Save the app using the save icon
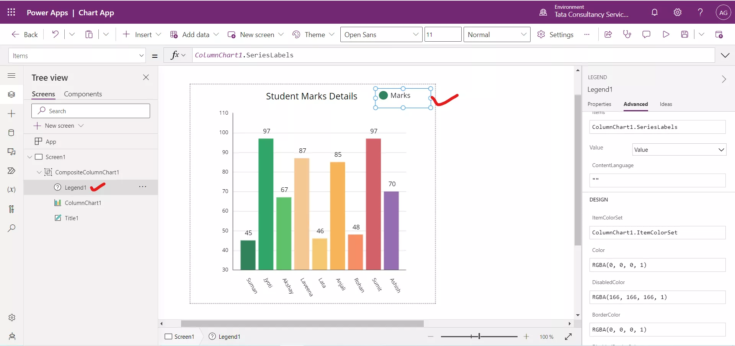The image size is (735, 346). point(685,34)
